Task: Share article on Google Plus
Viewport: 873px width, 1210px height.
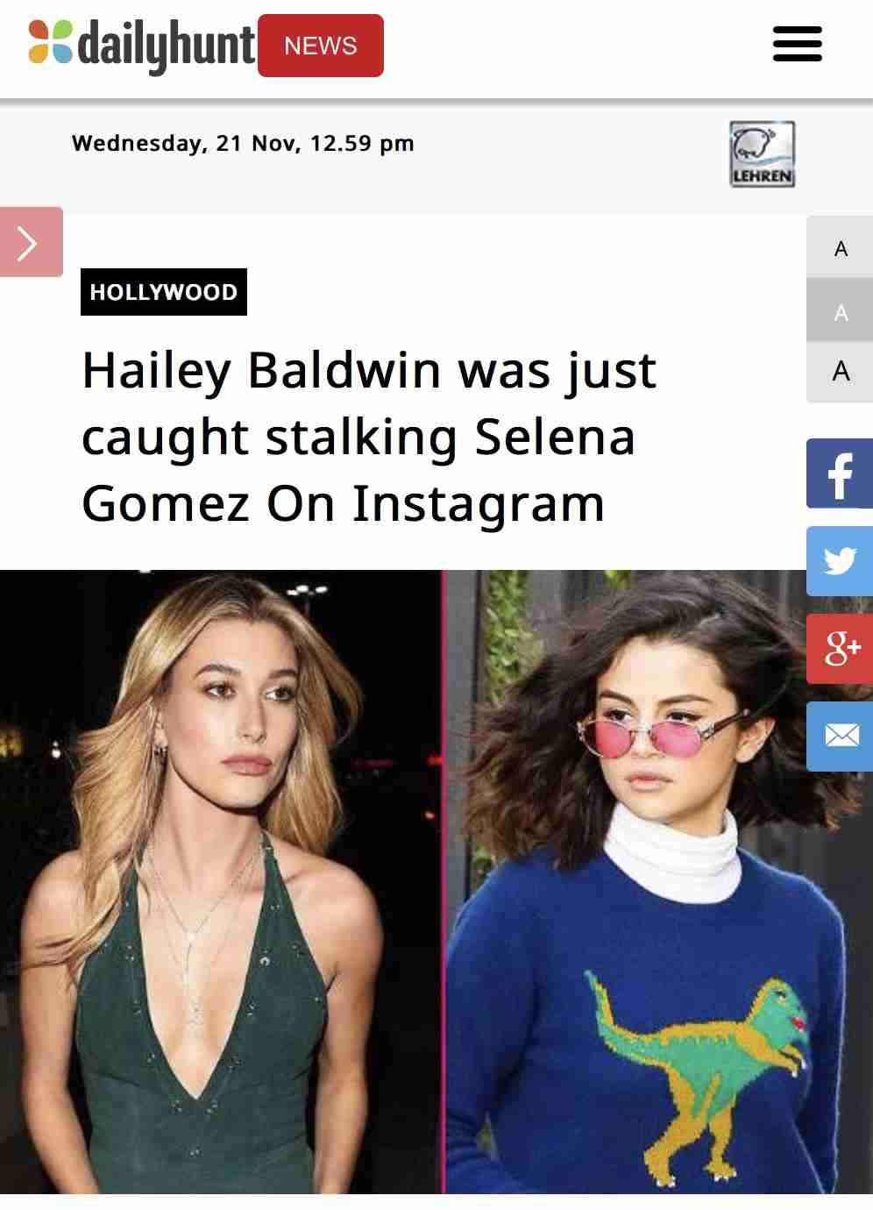Action: pos(840,649)
